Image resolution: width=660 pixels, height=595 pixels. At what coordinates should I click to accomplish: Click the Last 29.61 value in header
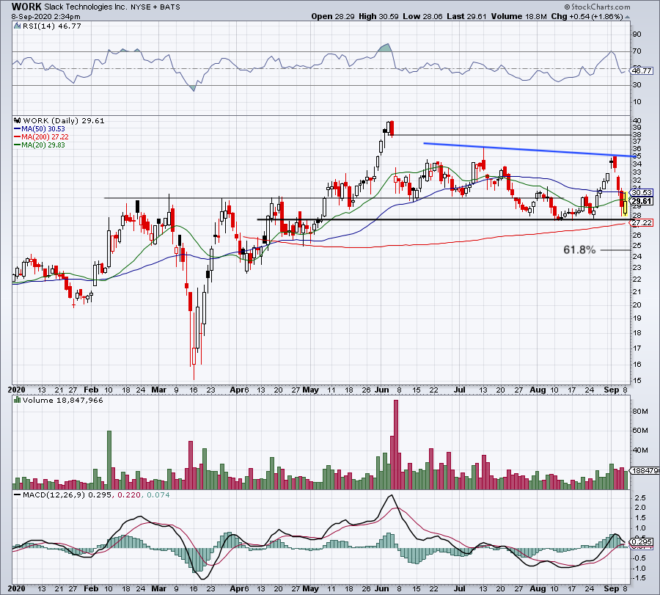(466, 16)
